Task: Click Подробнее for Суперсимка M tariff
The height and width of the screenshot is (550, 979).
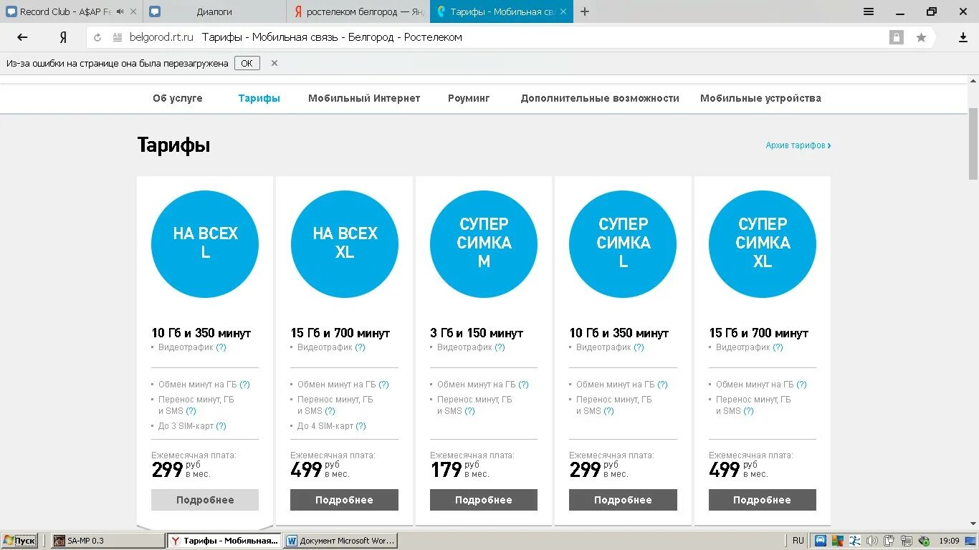Action: click(x=484, y=500)
